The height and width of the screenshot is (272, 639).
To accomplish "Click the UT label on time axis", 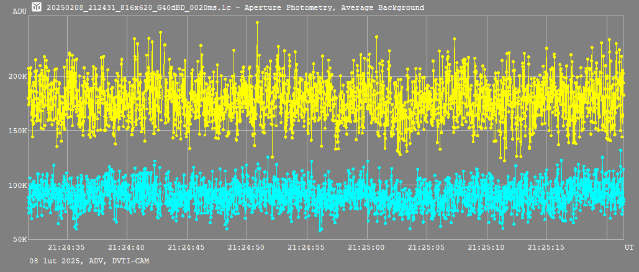I will 629,247.
